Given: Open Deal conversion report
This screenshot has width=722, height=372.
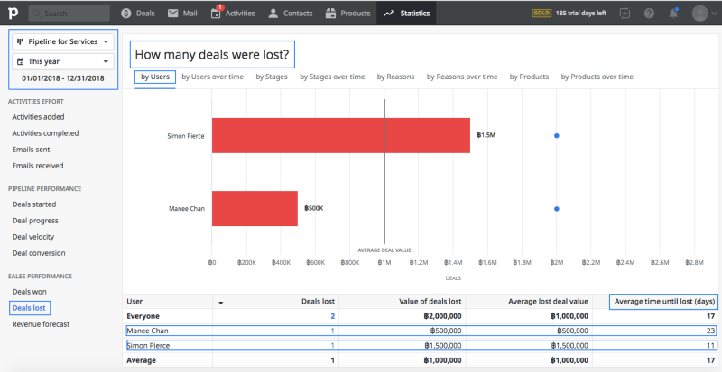Looking at the screenshot, I should pyautogui.click(x=39, y=253).
